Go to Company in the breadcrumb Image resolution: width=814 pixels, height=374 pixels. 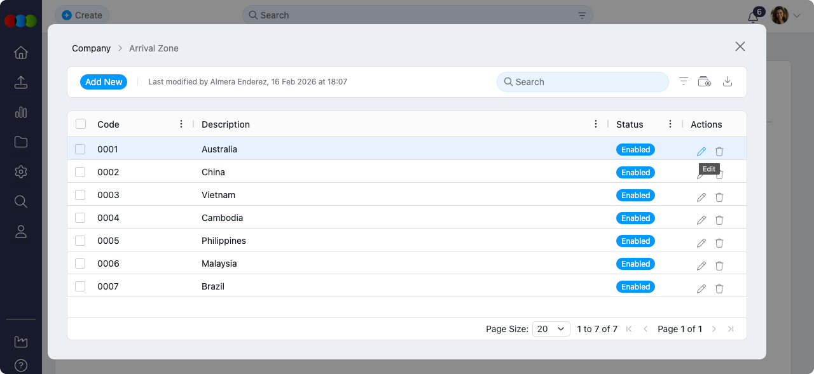(x=91, y=48)
